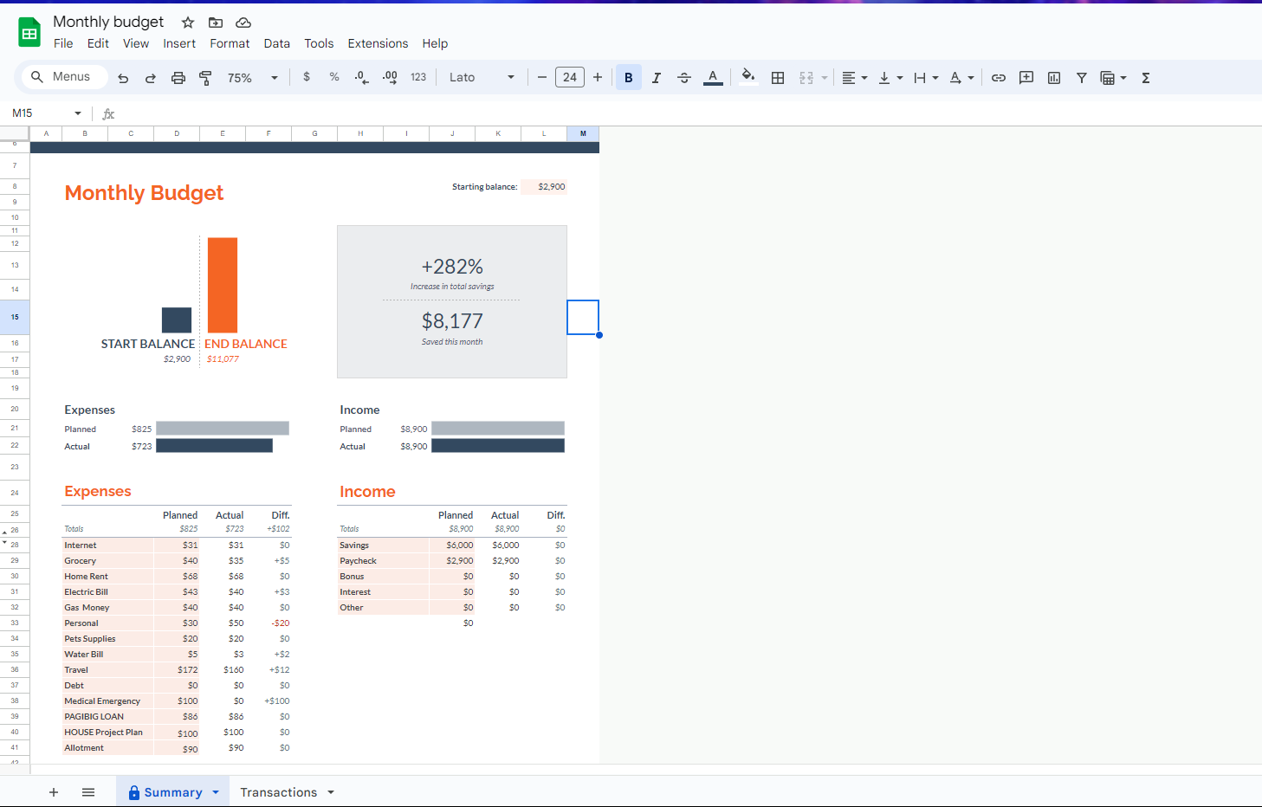
Task: Expand the Merge cells dropdown arrow
Action: pyautogui.click(x=825, y=78)
